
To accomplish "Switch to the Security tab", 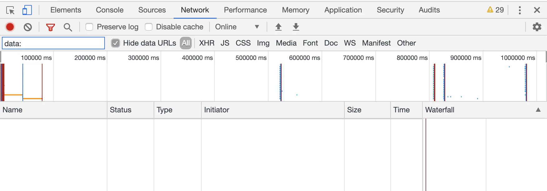I will [x=390, y=10].
